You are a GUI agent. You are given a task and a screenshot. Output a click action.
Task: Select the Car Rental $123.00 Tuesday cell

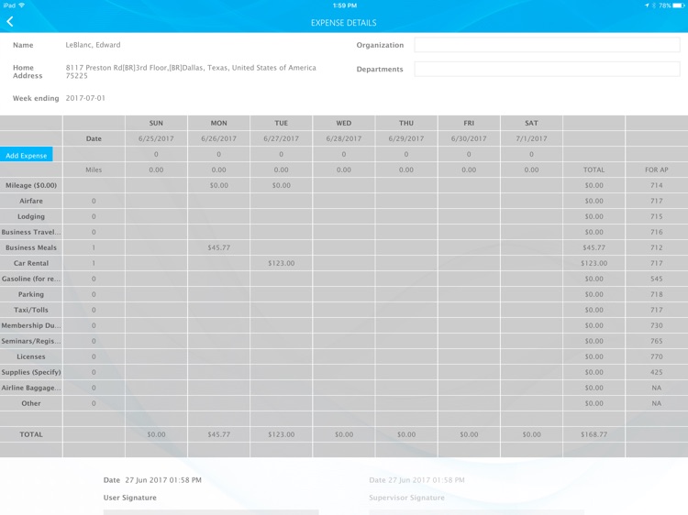[282, 263]
